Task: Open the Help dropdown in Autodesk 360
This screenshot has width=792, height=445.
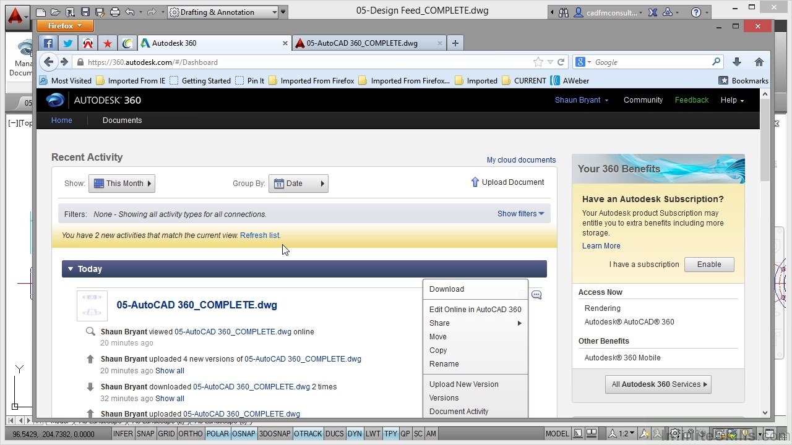Action: point(732,100)
